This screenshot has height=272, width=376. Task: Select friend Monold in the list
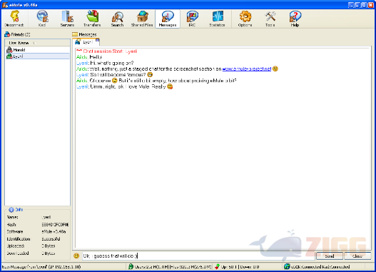pyautogui.click(x=37, y=50)
